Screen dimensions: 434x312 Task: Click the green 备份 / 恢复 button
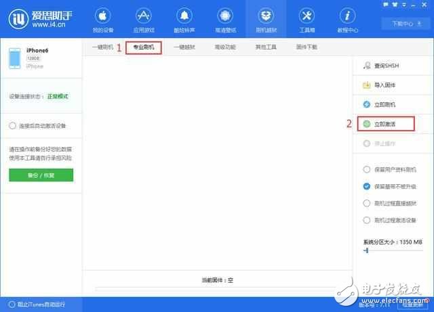coord(41,175)
